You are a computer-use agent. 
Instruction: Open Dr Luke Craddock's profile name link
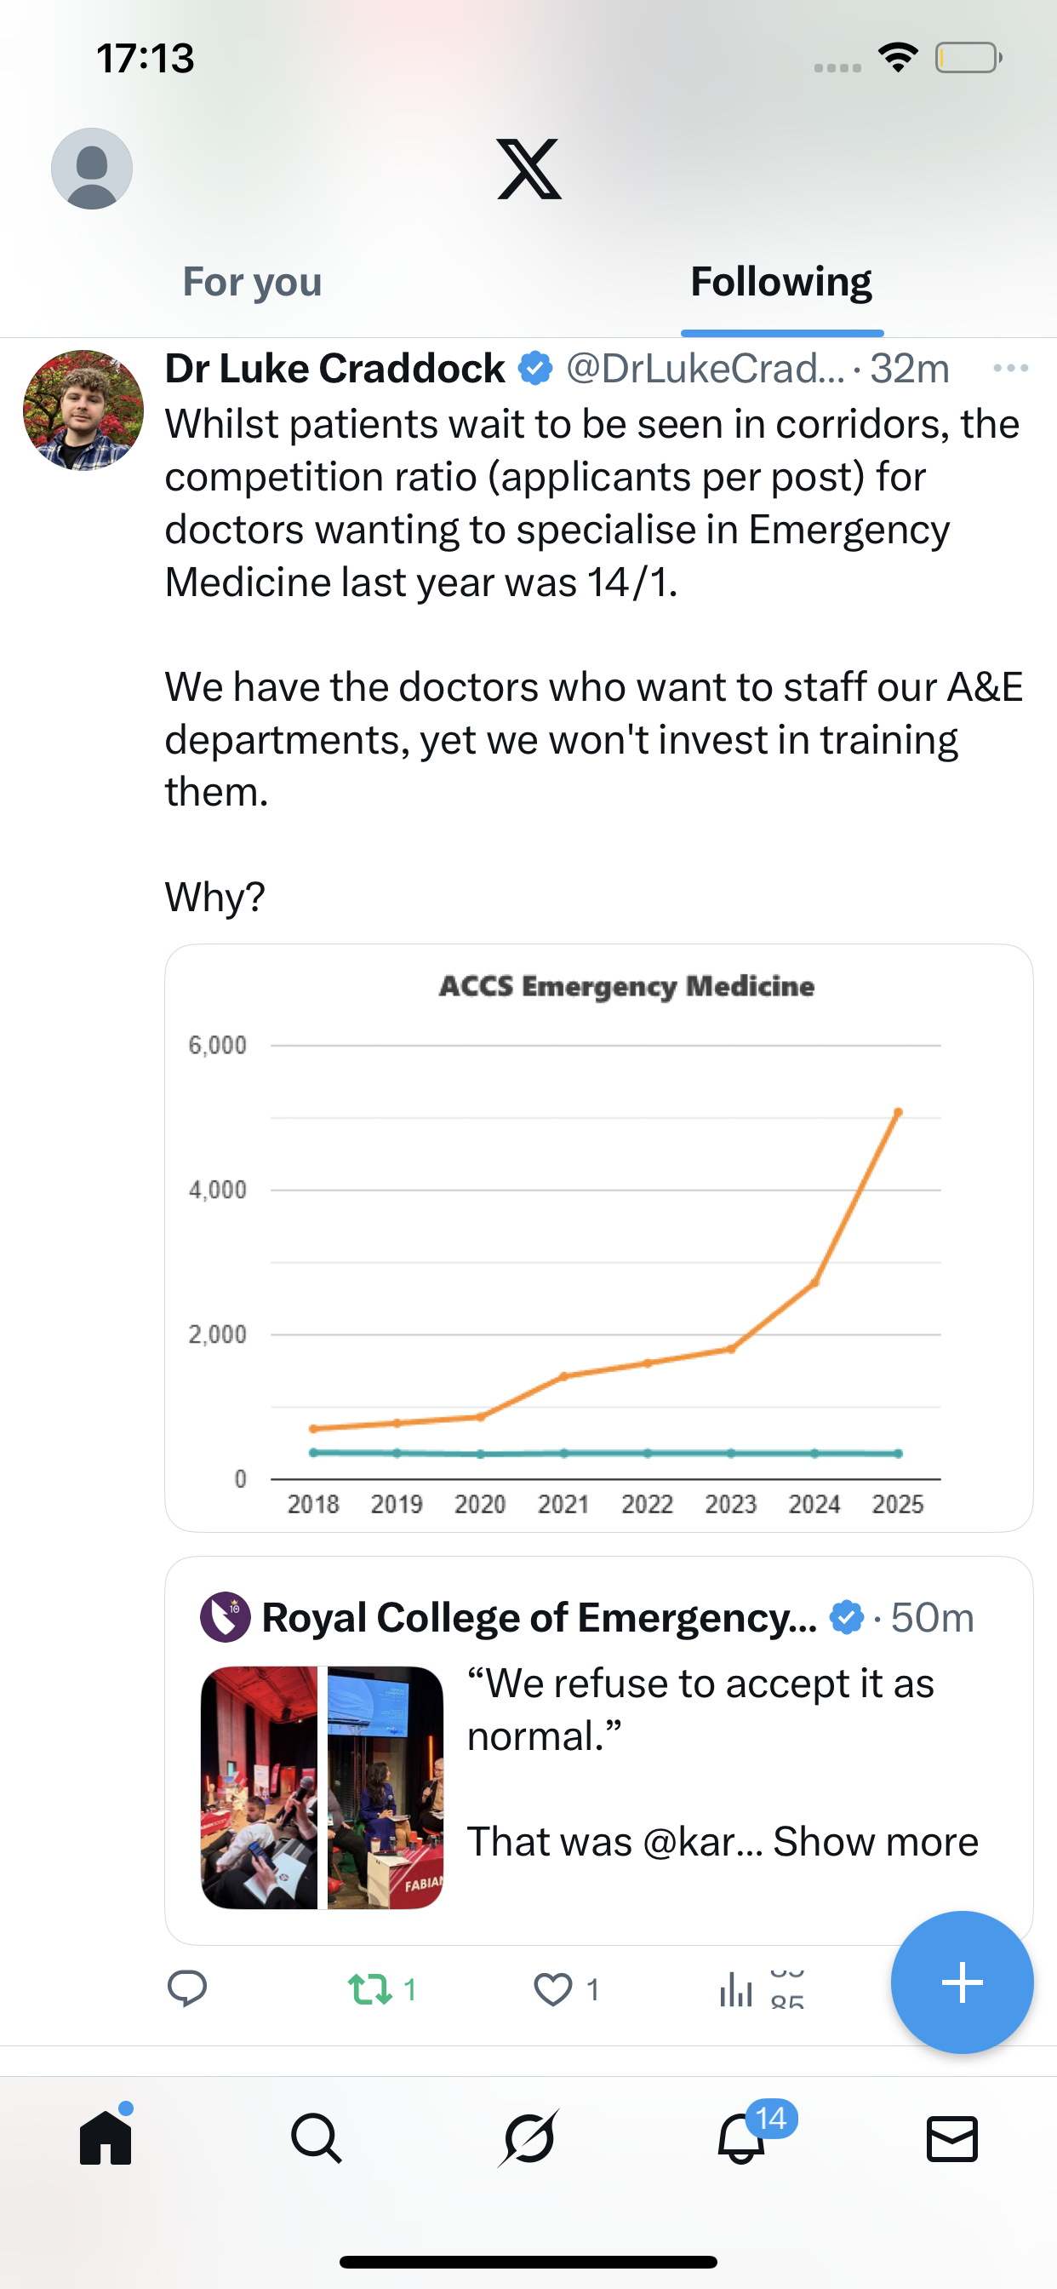[334, 368]
